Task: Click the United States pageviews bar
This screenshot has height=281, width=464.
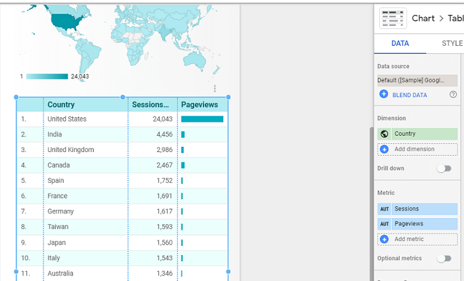Action: [202, 119]
